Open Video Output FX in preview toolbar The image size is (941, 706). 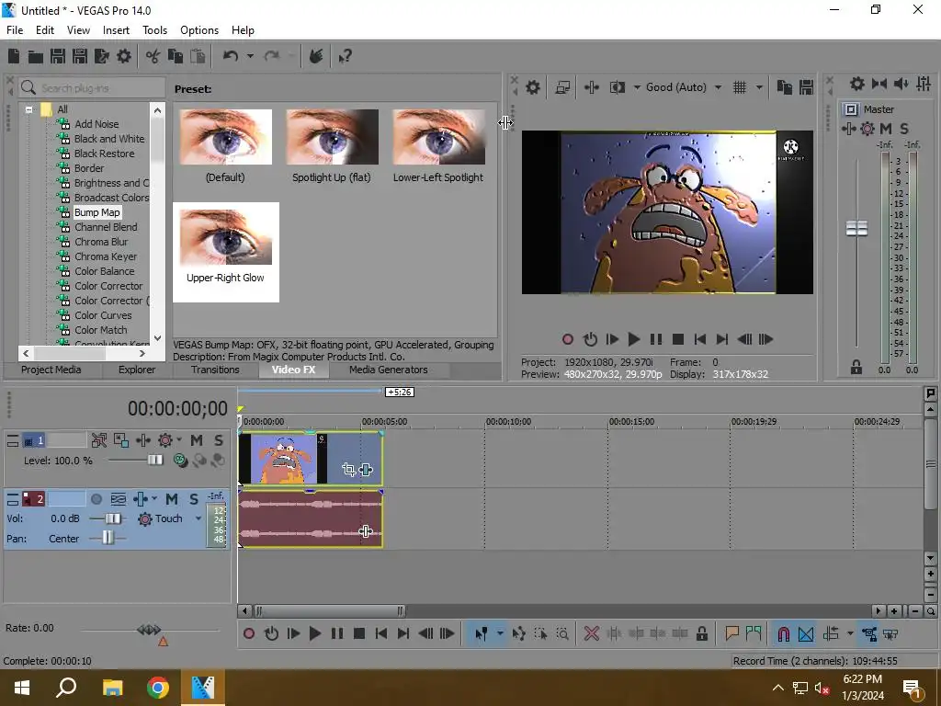click(x=592, y=87)
